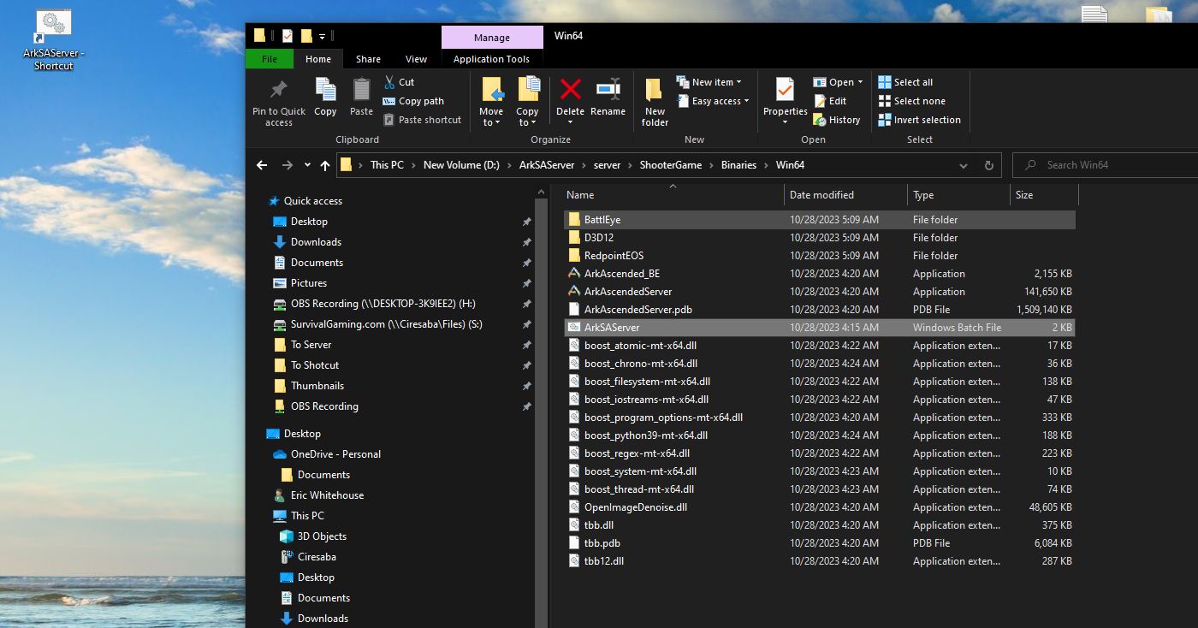Select boost_python39-mt-x64.dll
This screenshot has height=628, width=1198.
pyautogui.click(x=819, y=435)
